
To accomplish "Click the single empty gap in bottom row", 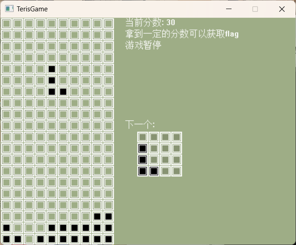I will coord(29,239).
